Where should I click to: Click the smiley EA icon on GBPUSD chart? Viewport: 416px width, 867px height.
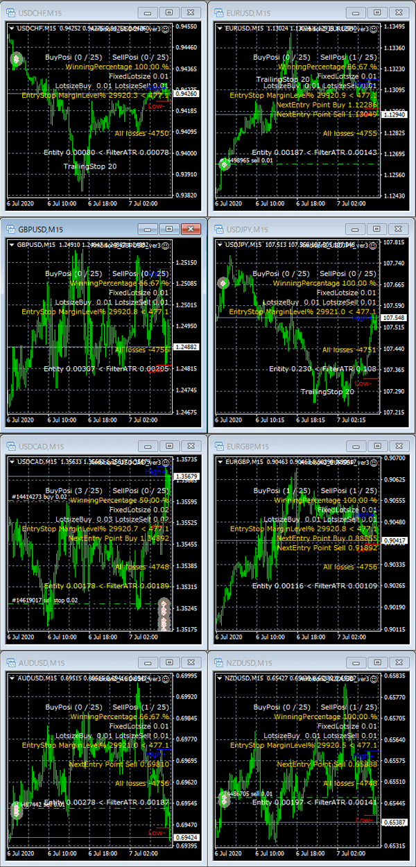[166, 245]
